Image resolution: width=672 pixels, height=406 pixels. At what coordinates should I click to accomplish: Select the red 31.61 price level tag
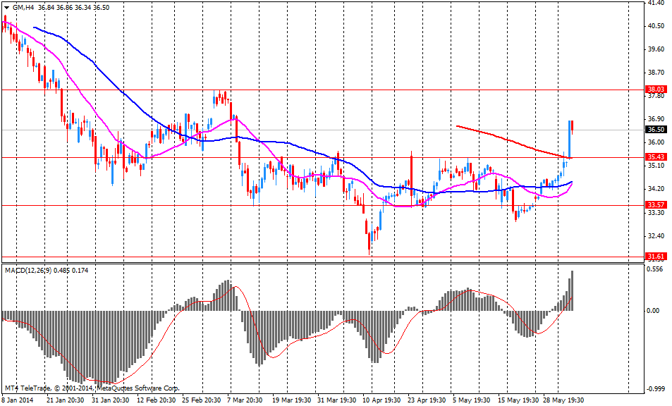coord(656,257)
